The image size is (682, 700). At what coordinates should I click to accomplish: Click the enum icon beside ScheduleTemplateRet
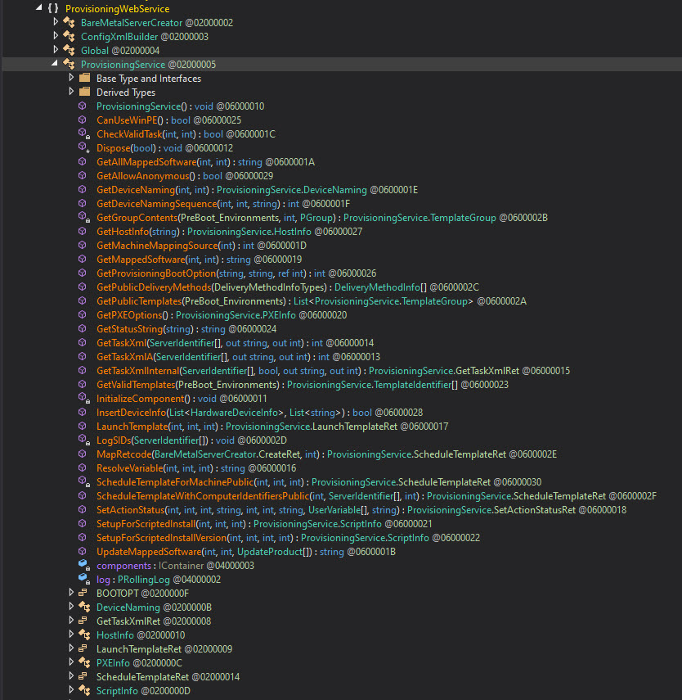[x=83, y=676]
